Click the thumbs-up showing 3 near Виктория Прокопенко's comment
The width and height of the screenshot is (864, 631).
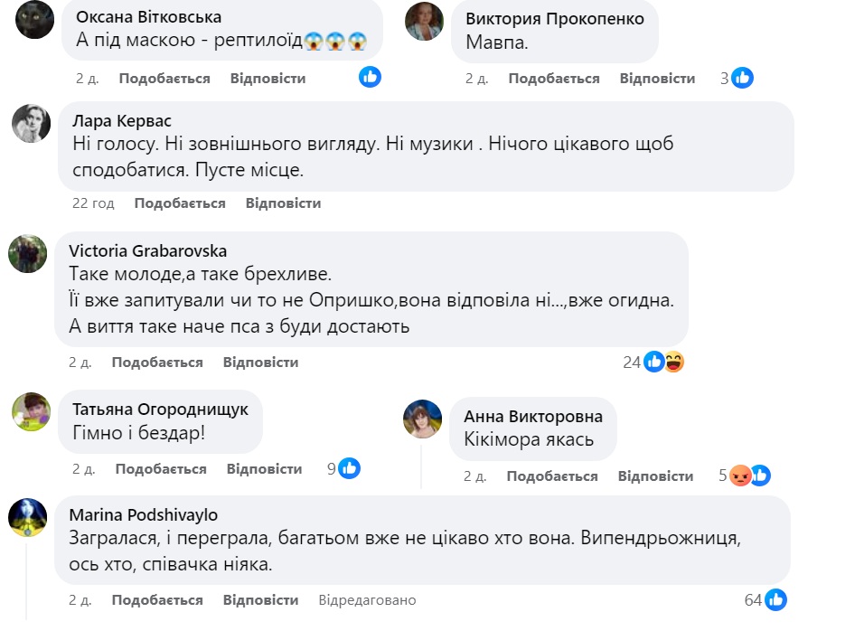pyautogui.click(x=732, y=78)
